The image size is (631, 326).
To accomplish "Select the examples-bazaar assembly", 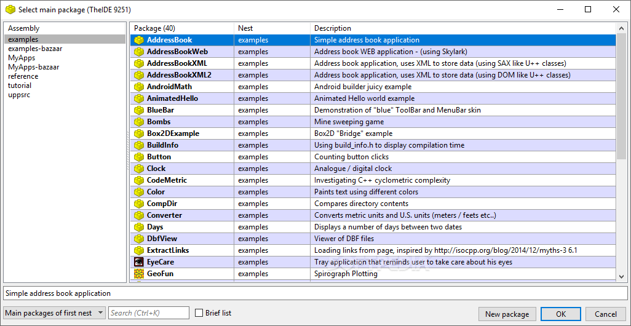I will pyautogui.click(x=65, y=49).
